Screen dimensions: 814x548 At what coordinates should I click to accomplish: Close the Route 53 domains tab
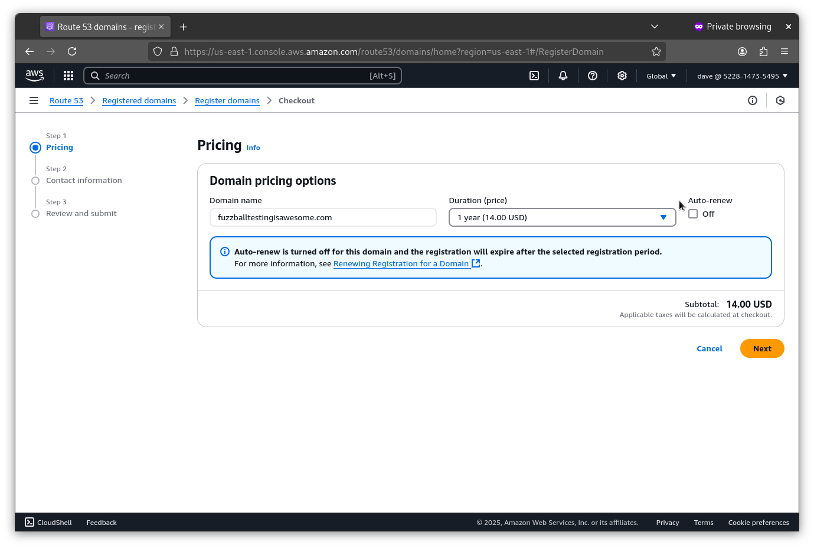(161, 27)
